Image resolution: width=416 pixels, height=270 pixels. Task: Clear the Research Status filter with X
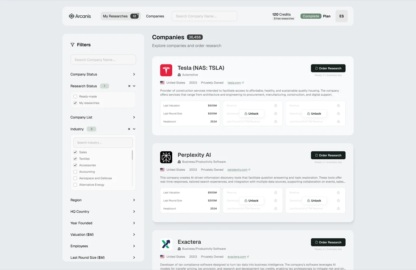[129, 86]
